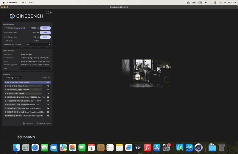Open Launchpad from the Dock
Viewport: 238px width, 154px height.
pyautogui.click(x=26, y=147)
